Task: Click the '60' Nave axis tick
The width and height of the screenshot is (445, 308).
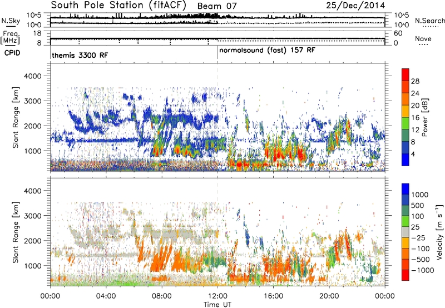Action: click(398, 33)
